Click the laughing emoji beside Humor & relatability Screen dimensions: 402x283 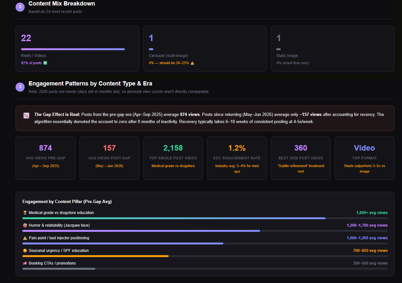pos(25,225)
